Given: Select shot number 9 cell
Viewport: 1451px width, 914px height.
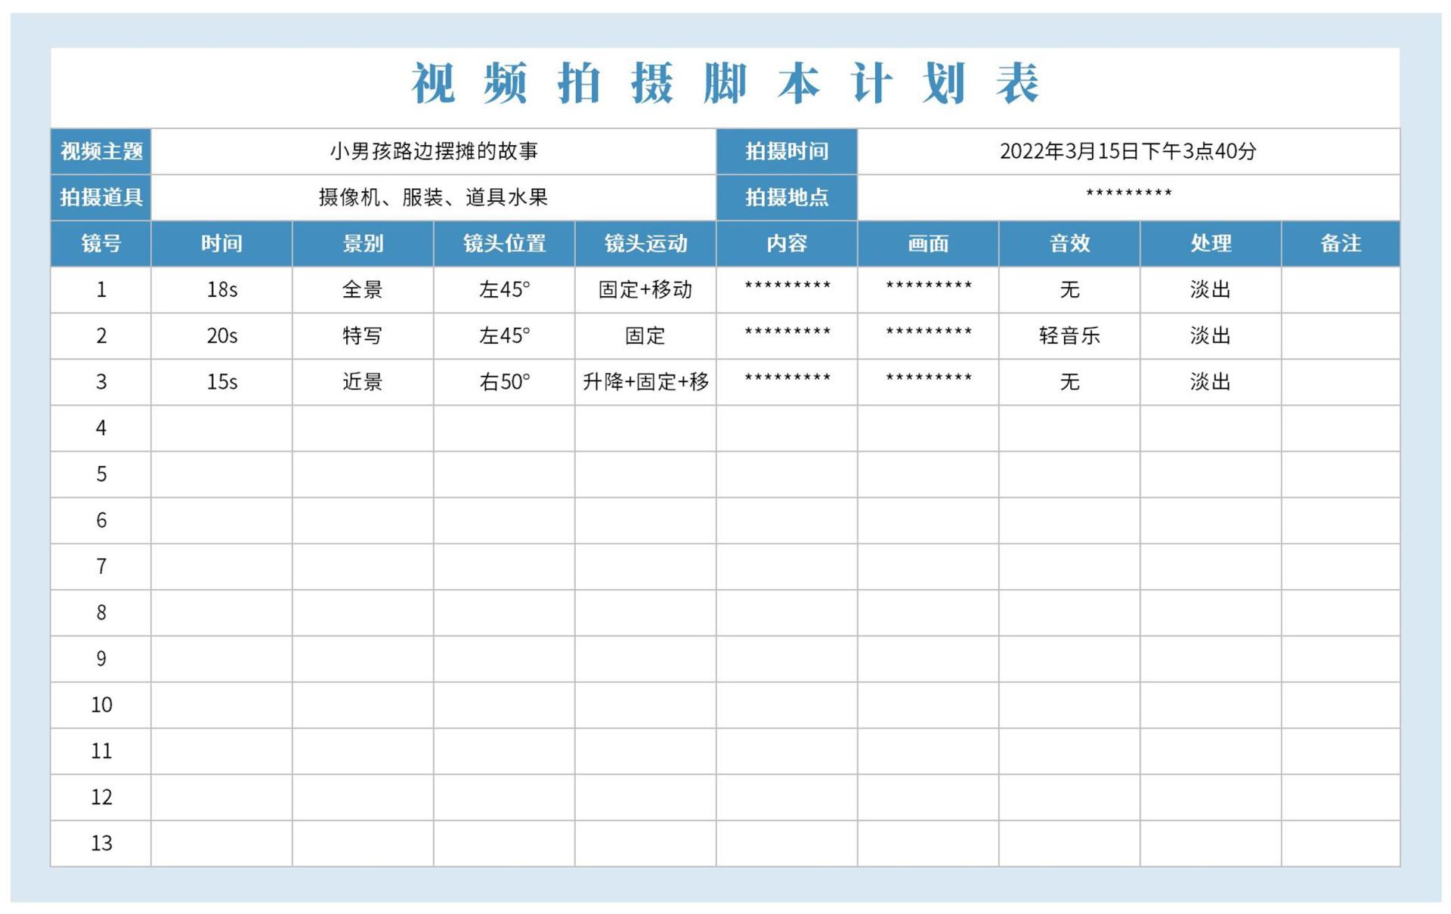Looking at the screenshot, I should coord(101,659).
